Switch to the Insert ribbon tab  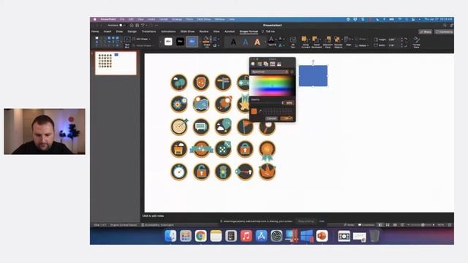pyautogui.click(x=107, y=31)
